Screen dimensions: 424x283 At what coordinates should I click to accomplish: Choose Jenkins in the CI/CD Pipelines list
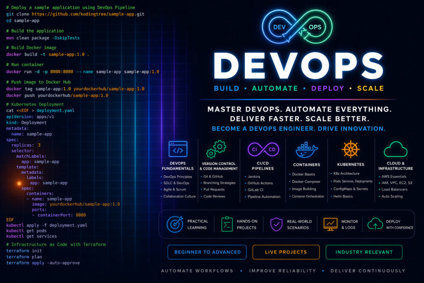[x=255, y=177]
